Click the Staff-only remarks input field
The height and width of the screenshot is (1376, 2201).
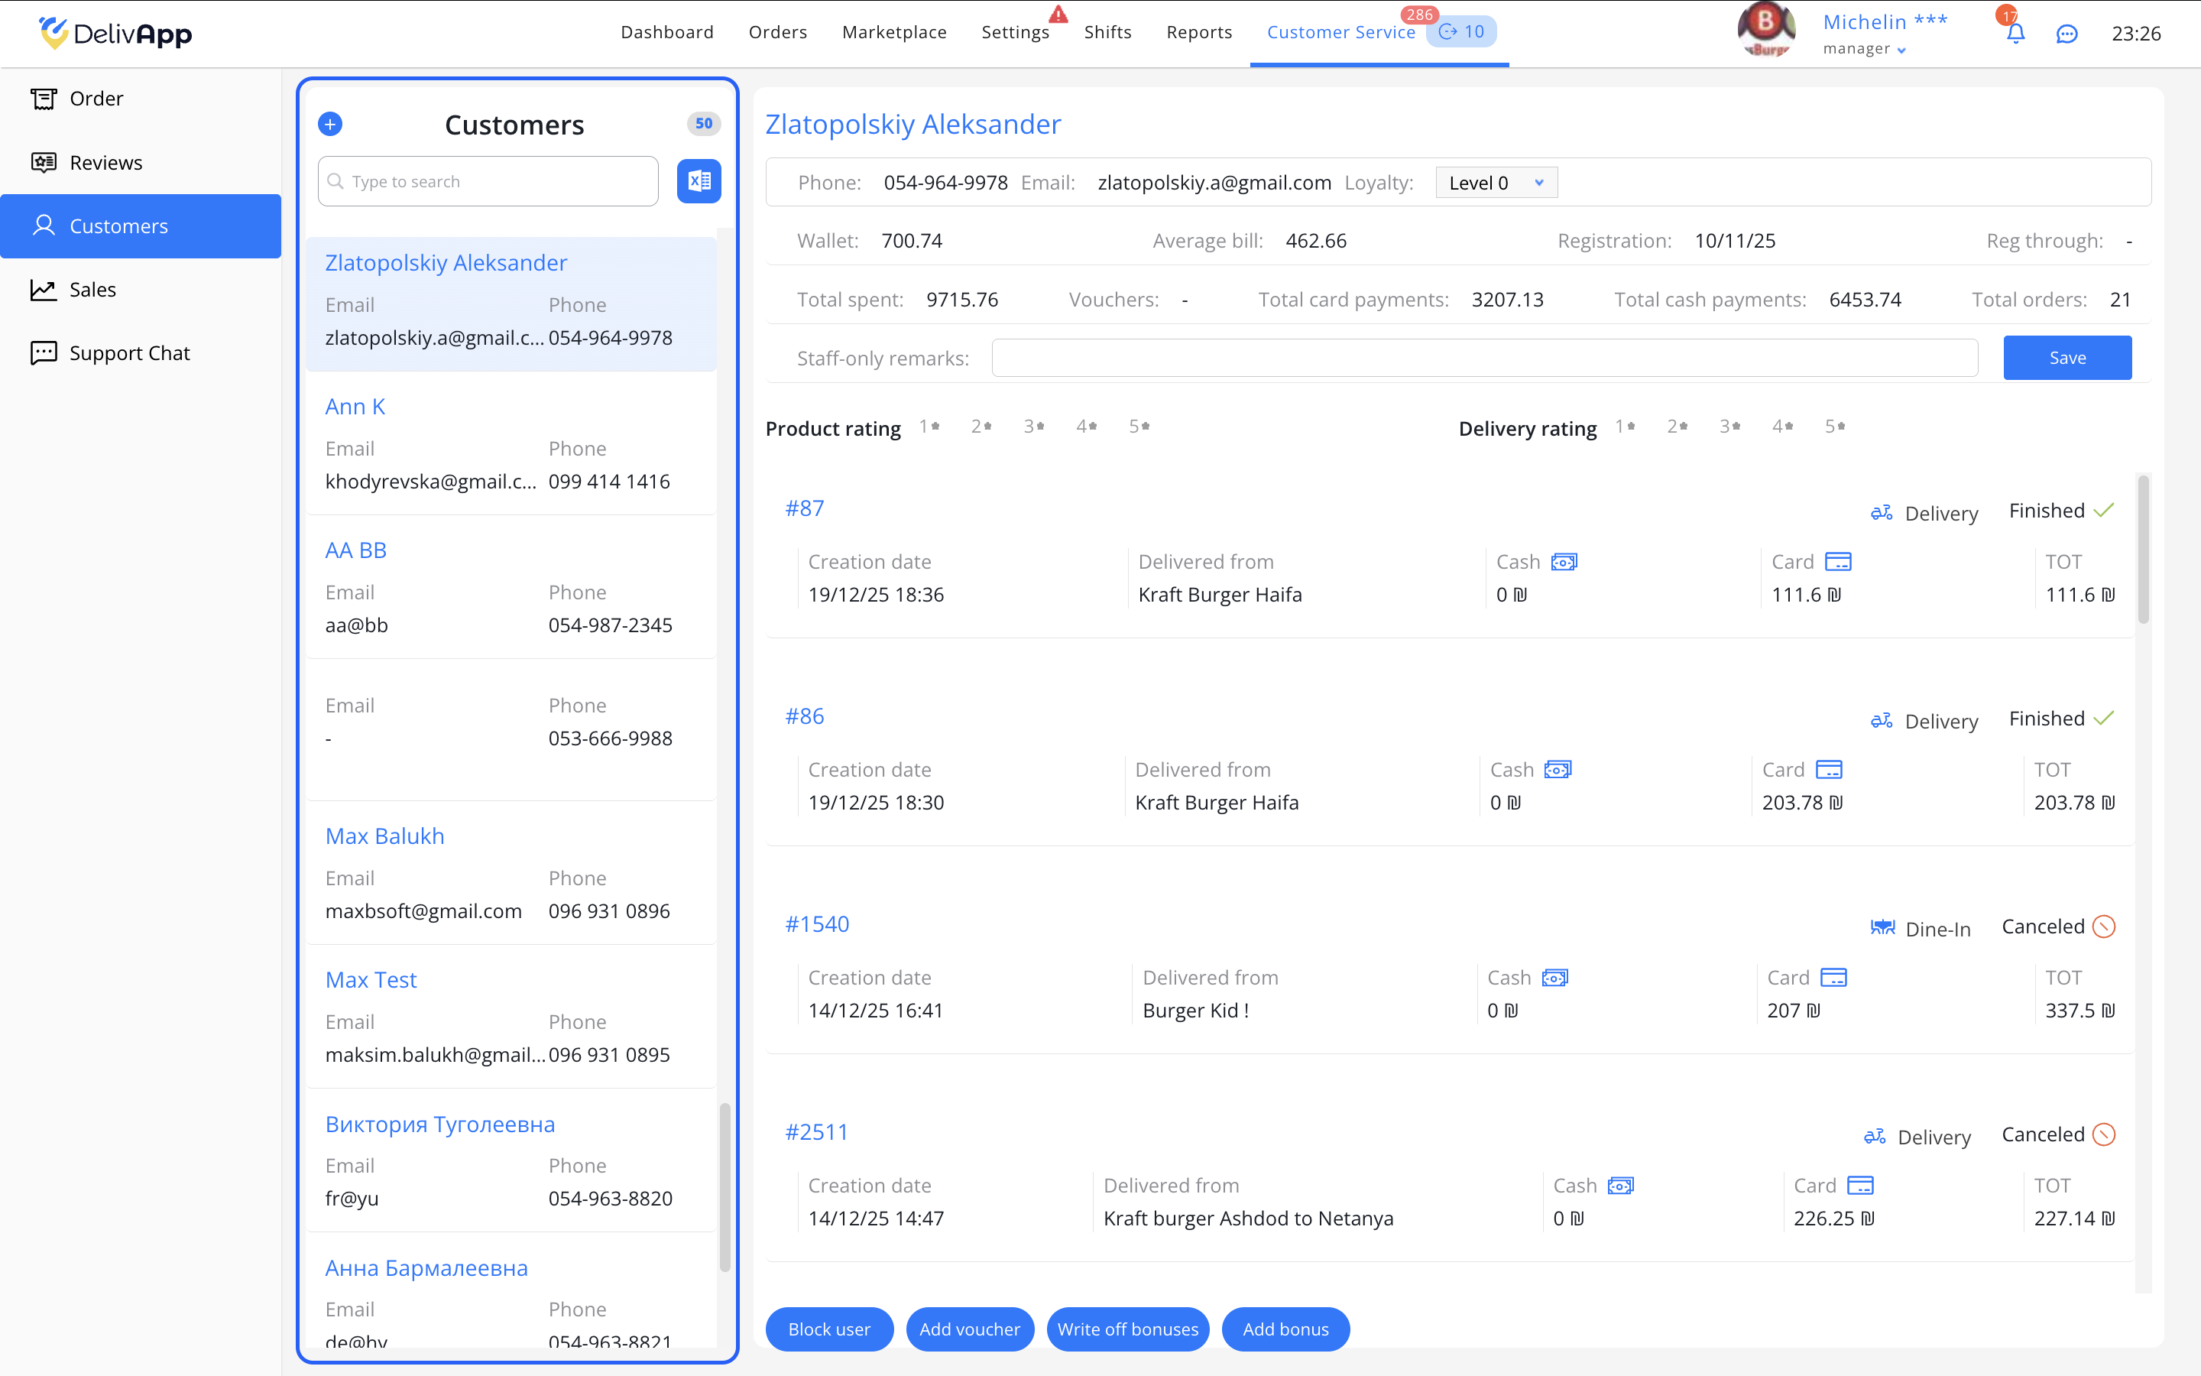1483,358
